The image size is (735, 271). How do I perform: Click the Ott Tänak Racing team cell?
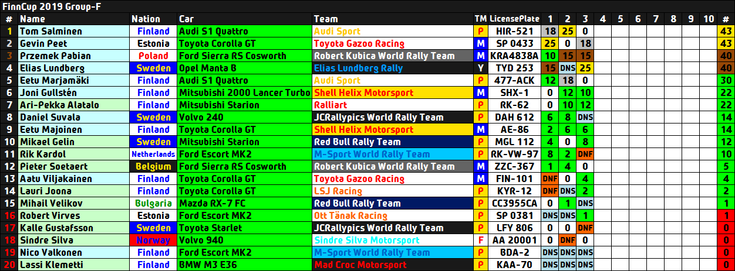[x=392, y=215]
